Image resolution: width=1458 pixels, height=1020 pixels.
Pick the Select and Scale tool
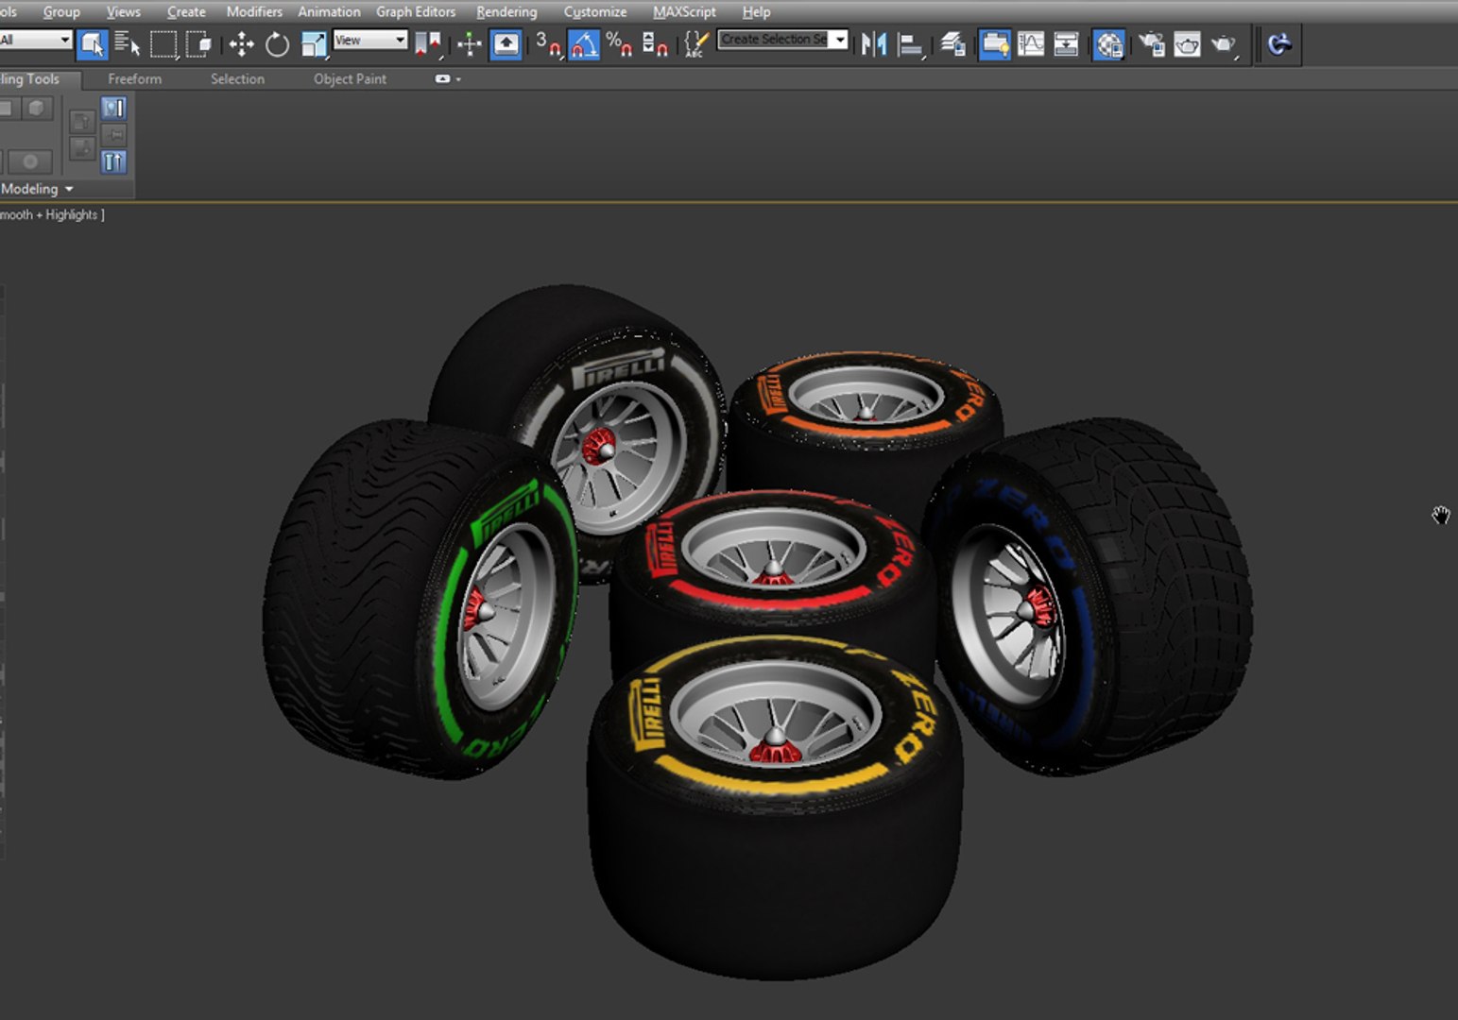(313, 43)
